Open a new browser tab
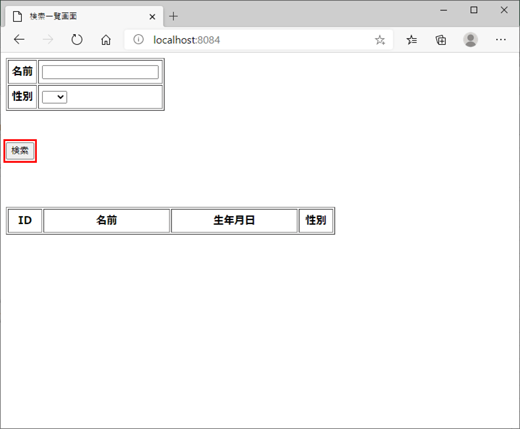The height and width of the screenshot is (429, 520). pos(174,16)
